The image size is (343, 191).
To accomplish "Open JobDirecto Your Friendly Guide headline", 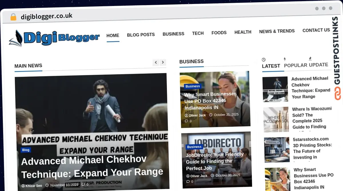I will click(215, 161).
